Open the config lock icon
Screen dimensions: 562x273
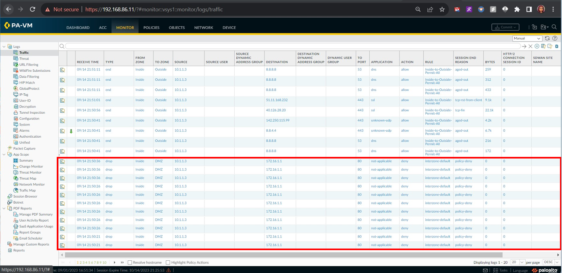(x=535, y=27)
